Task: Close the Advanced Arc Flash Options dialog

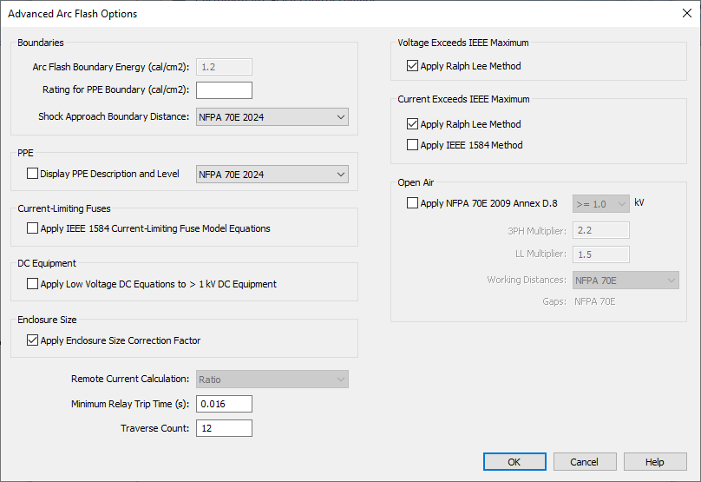Action: [681, 14]
